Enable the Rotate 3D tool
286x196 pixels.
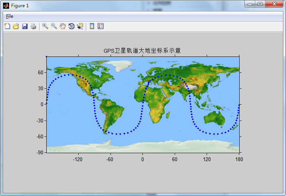(71, 26)
